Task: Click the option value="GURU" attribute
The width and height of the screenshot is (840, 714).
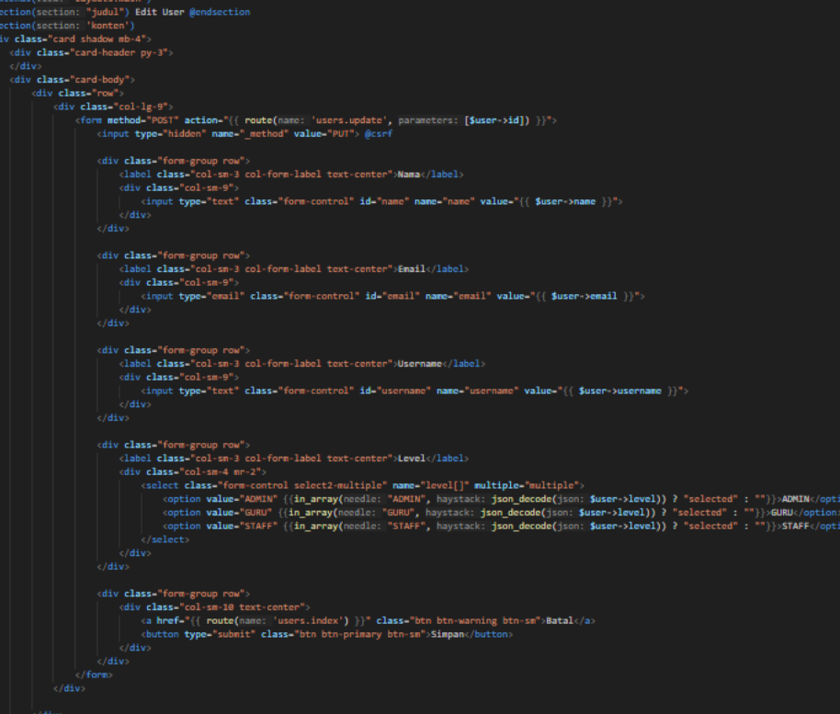Action: (x=225, y=512)
